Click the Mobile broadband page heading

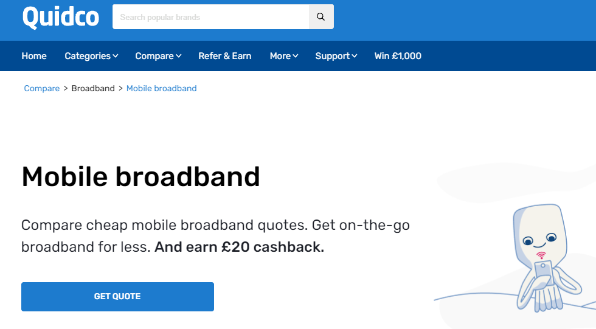point(140,176)
